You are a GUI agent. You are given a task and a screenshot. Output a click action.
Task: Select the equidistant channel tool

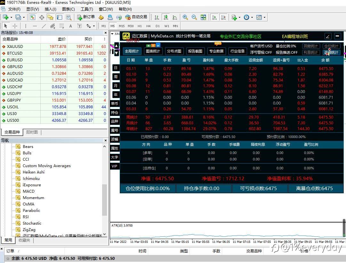pyautogui.click(x=52, y=26)
